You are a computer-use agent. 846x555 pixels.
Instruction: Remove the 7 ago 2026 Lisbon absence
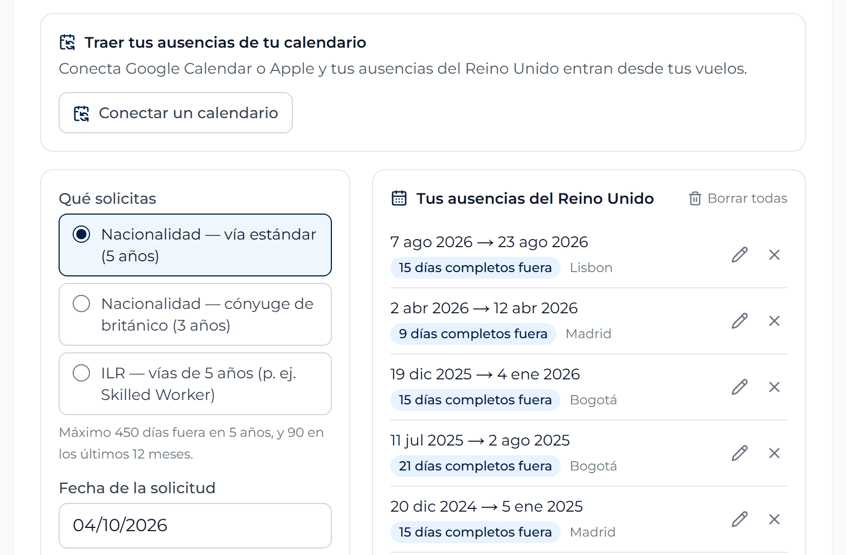click(x=774, y=255)
